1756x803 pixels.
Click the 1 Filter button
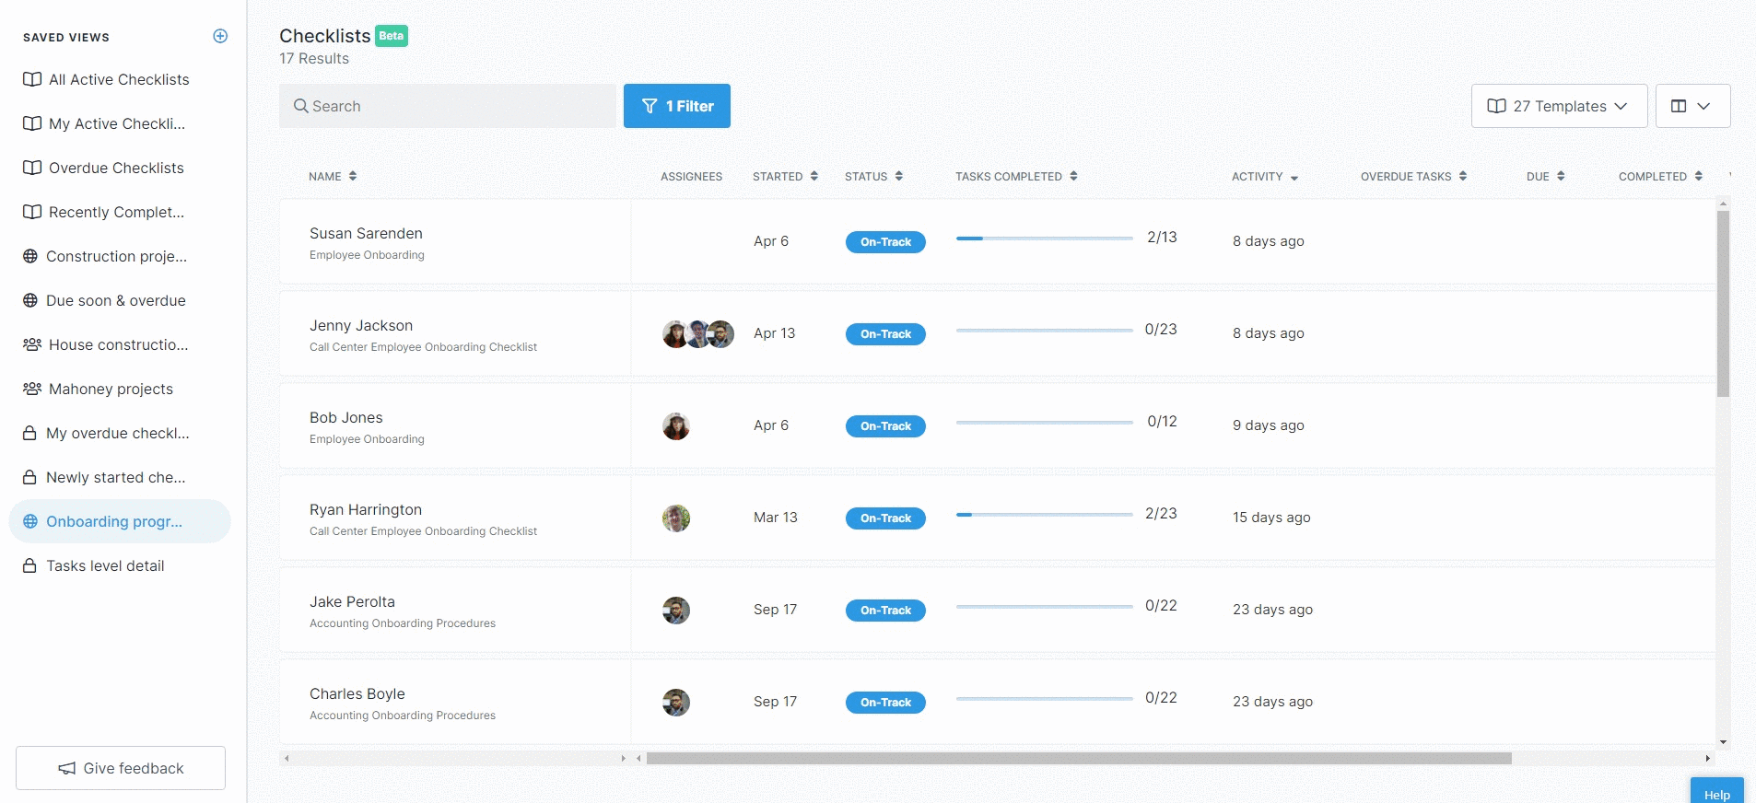coord(676,106)
